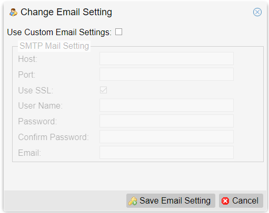Click the red X icon on the Cancel button
Viewport: 269px width, 213px height.
[x=225, y=201]
